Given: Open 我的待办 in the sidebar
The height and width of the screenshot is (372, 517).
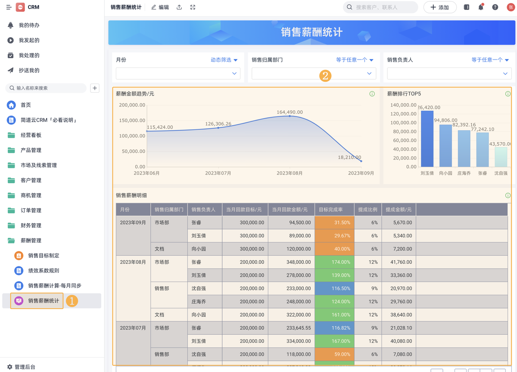Looking at the screenshot, I should [x=29, y=25].
